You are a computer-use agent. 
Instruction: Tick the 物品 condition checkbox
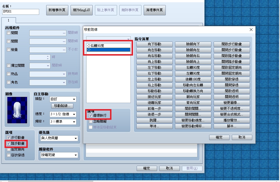[x=8, y=74]
